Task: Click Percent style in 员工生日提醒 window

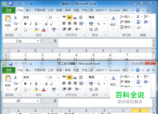Action: coord(99,84)
